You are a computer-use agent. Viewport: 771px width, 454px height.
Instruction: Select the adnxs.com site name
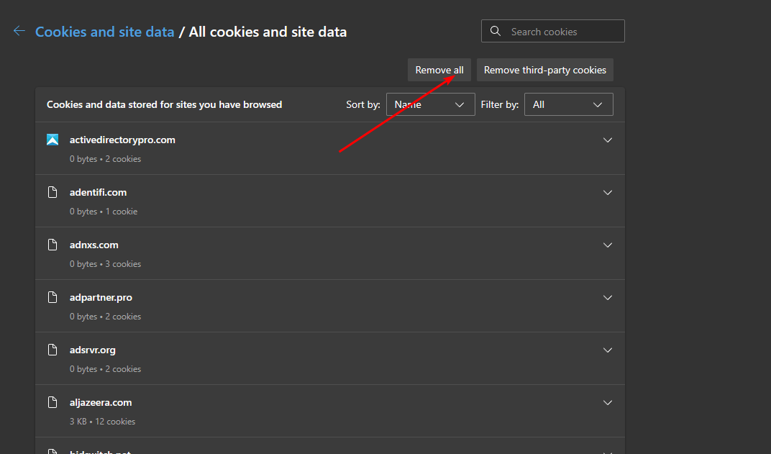click(x=94, y=245)
